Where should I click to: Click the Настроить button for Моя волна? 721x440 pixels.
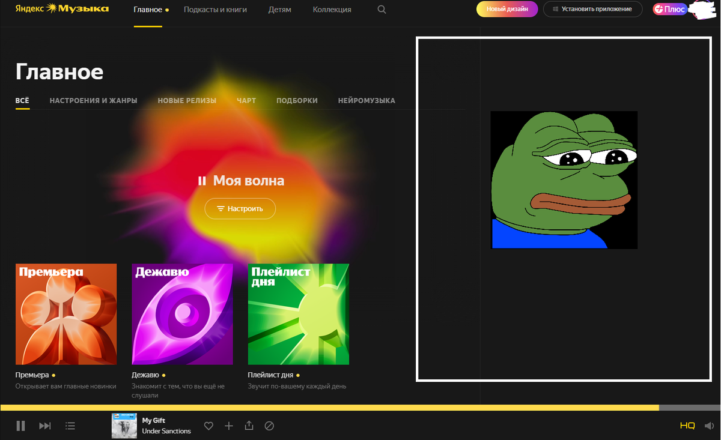240,208
